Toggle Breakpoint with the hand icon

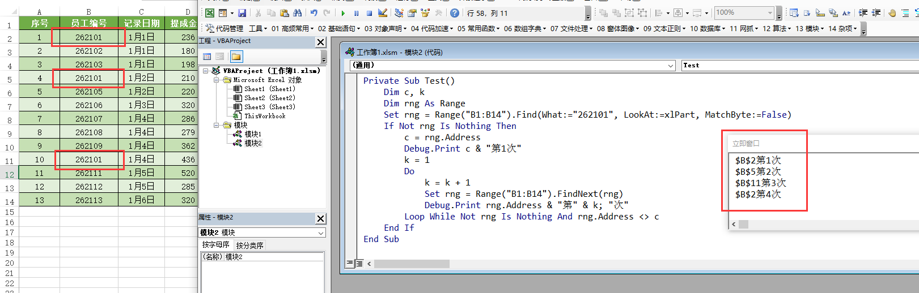(x=892, y=13)
